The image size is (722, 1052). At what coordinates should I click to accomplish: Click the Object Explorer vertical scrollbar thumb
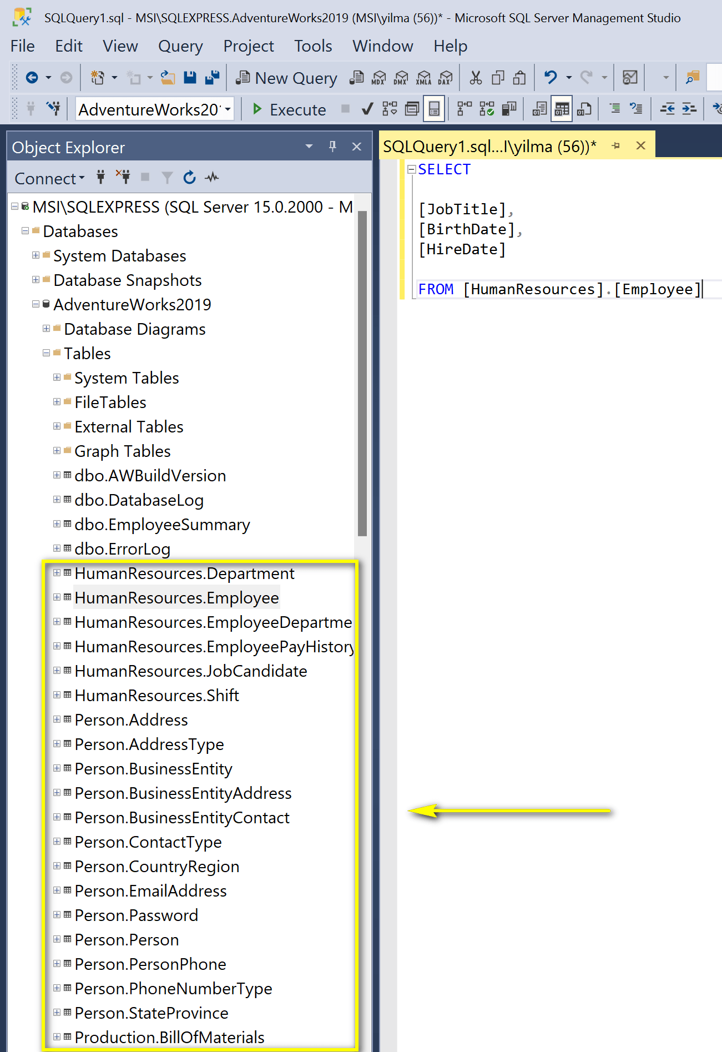(x=362, y=373)
